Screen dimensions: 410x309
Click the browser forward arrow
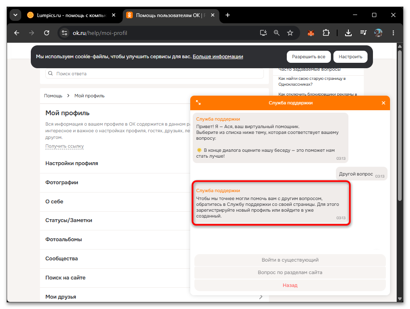click(x=31, y=33)
